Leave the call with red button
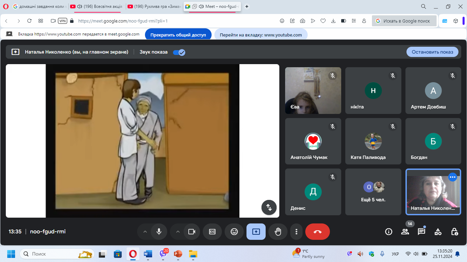The image size is (467, 262). point(318,232)
